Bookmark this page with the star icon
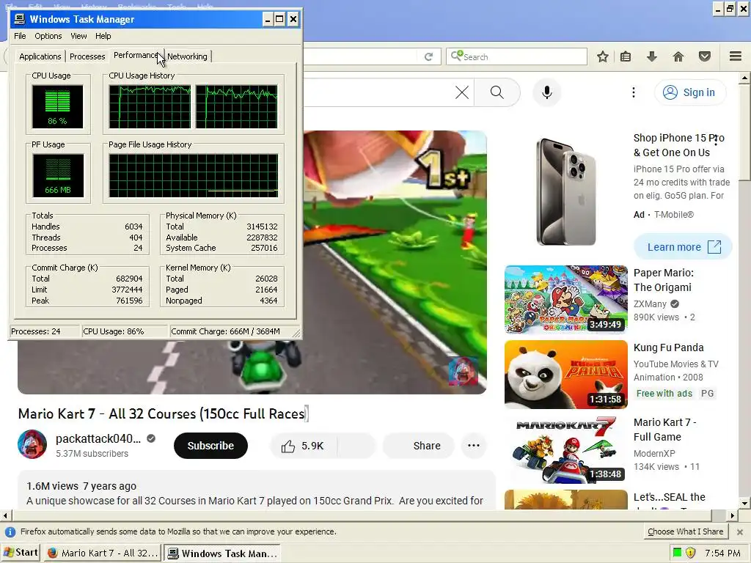Image resolution: width=751 pixels, height=563 pixels. [603, 56]
